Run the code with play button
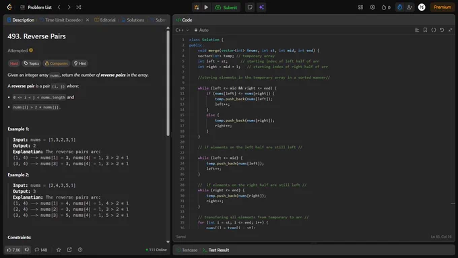The width and height of the screenshot is (458, 258). [206, 7]
